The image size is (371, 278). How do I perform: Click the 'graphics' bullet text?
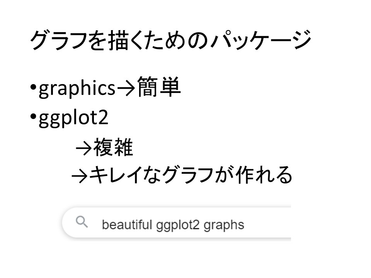pos(77,90)
